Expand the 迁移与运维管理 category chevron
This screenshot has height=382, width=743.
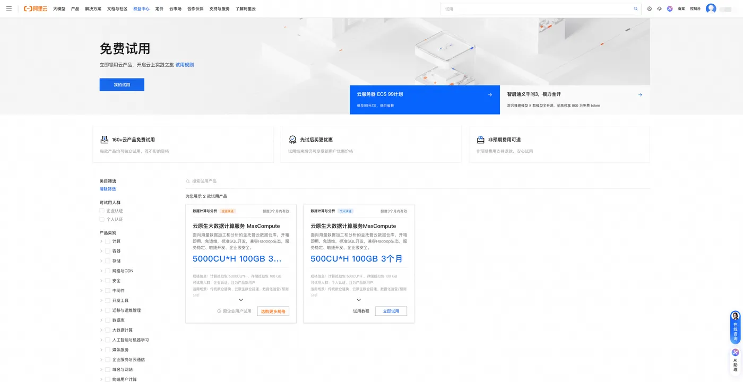tap(101, 310)
